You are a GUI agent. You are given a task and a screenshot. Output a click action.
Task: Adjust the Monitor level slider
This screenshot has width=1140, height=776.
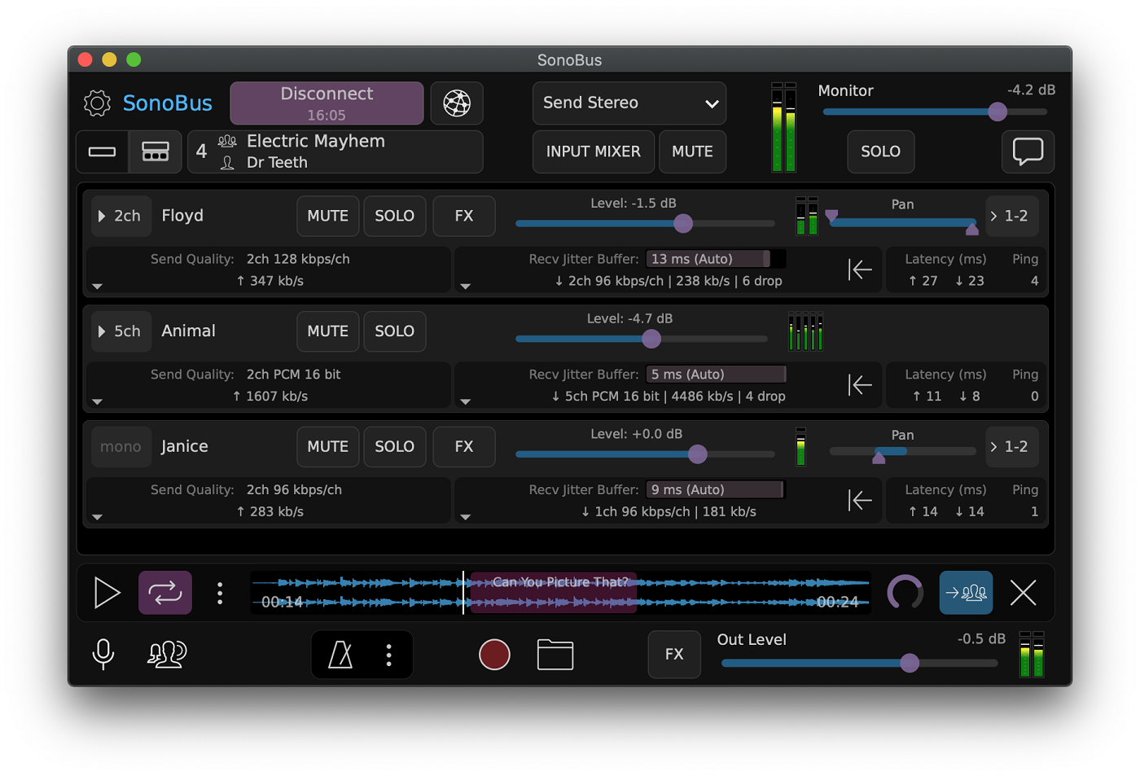[997, 112]
